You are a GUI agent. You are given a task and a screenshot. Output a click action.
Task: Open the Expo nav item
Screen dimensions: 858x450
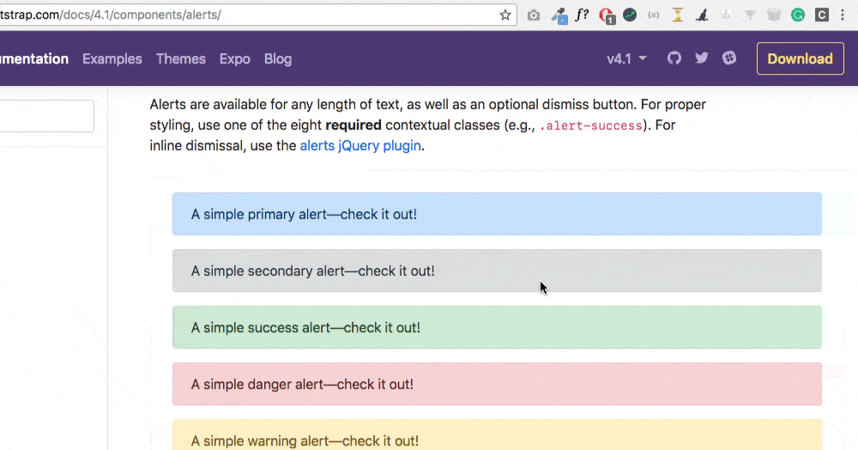235,58
